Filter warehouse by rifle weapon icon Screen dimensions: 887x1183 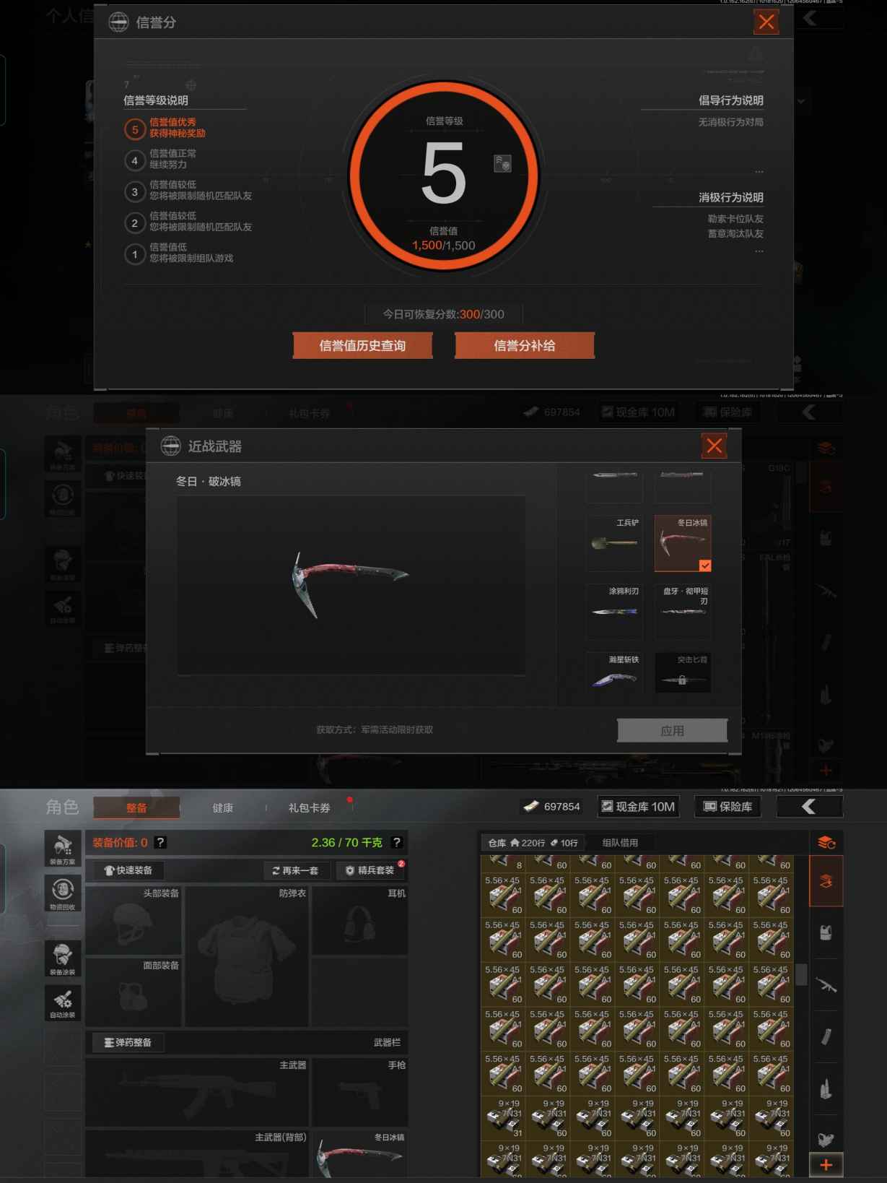click(x=826, y=984)
